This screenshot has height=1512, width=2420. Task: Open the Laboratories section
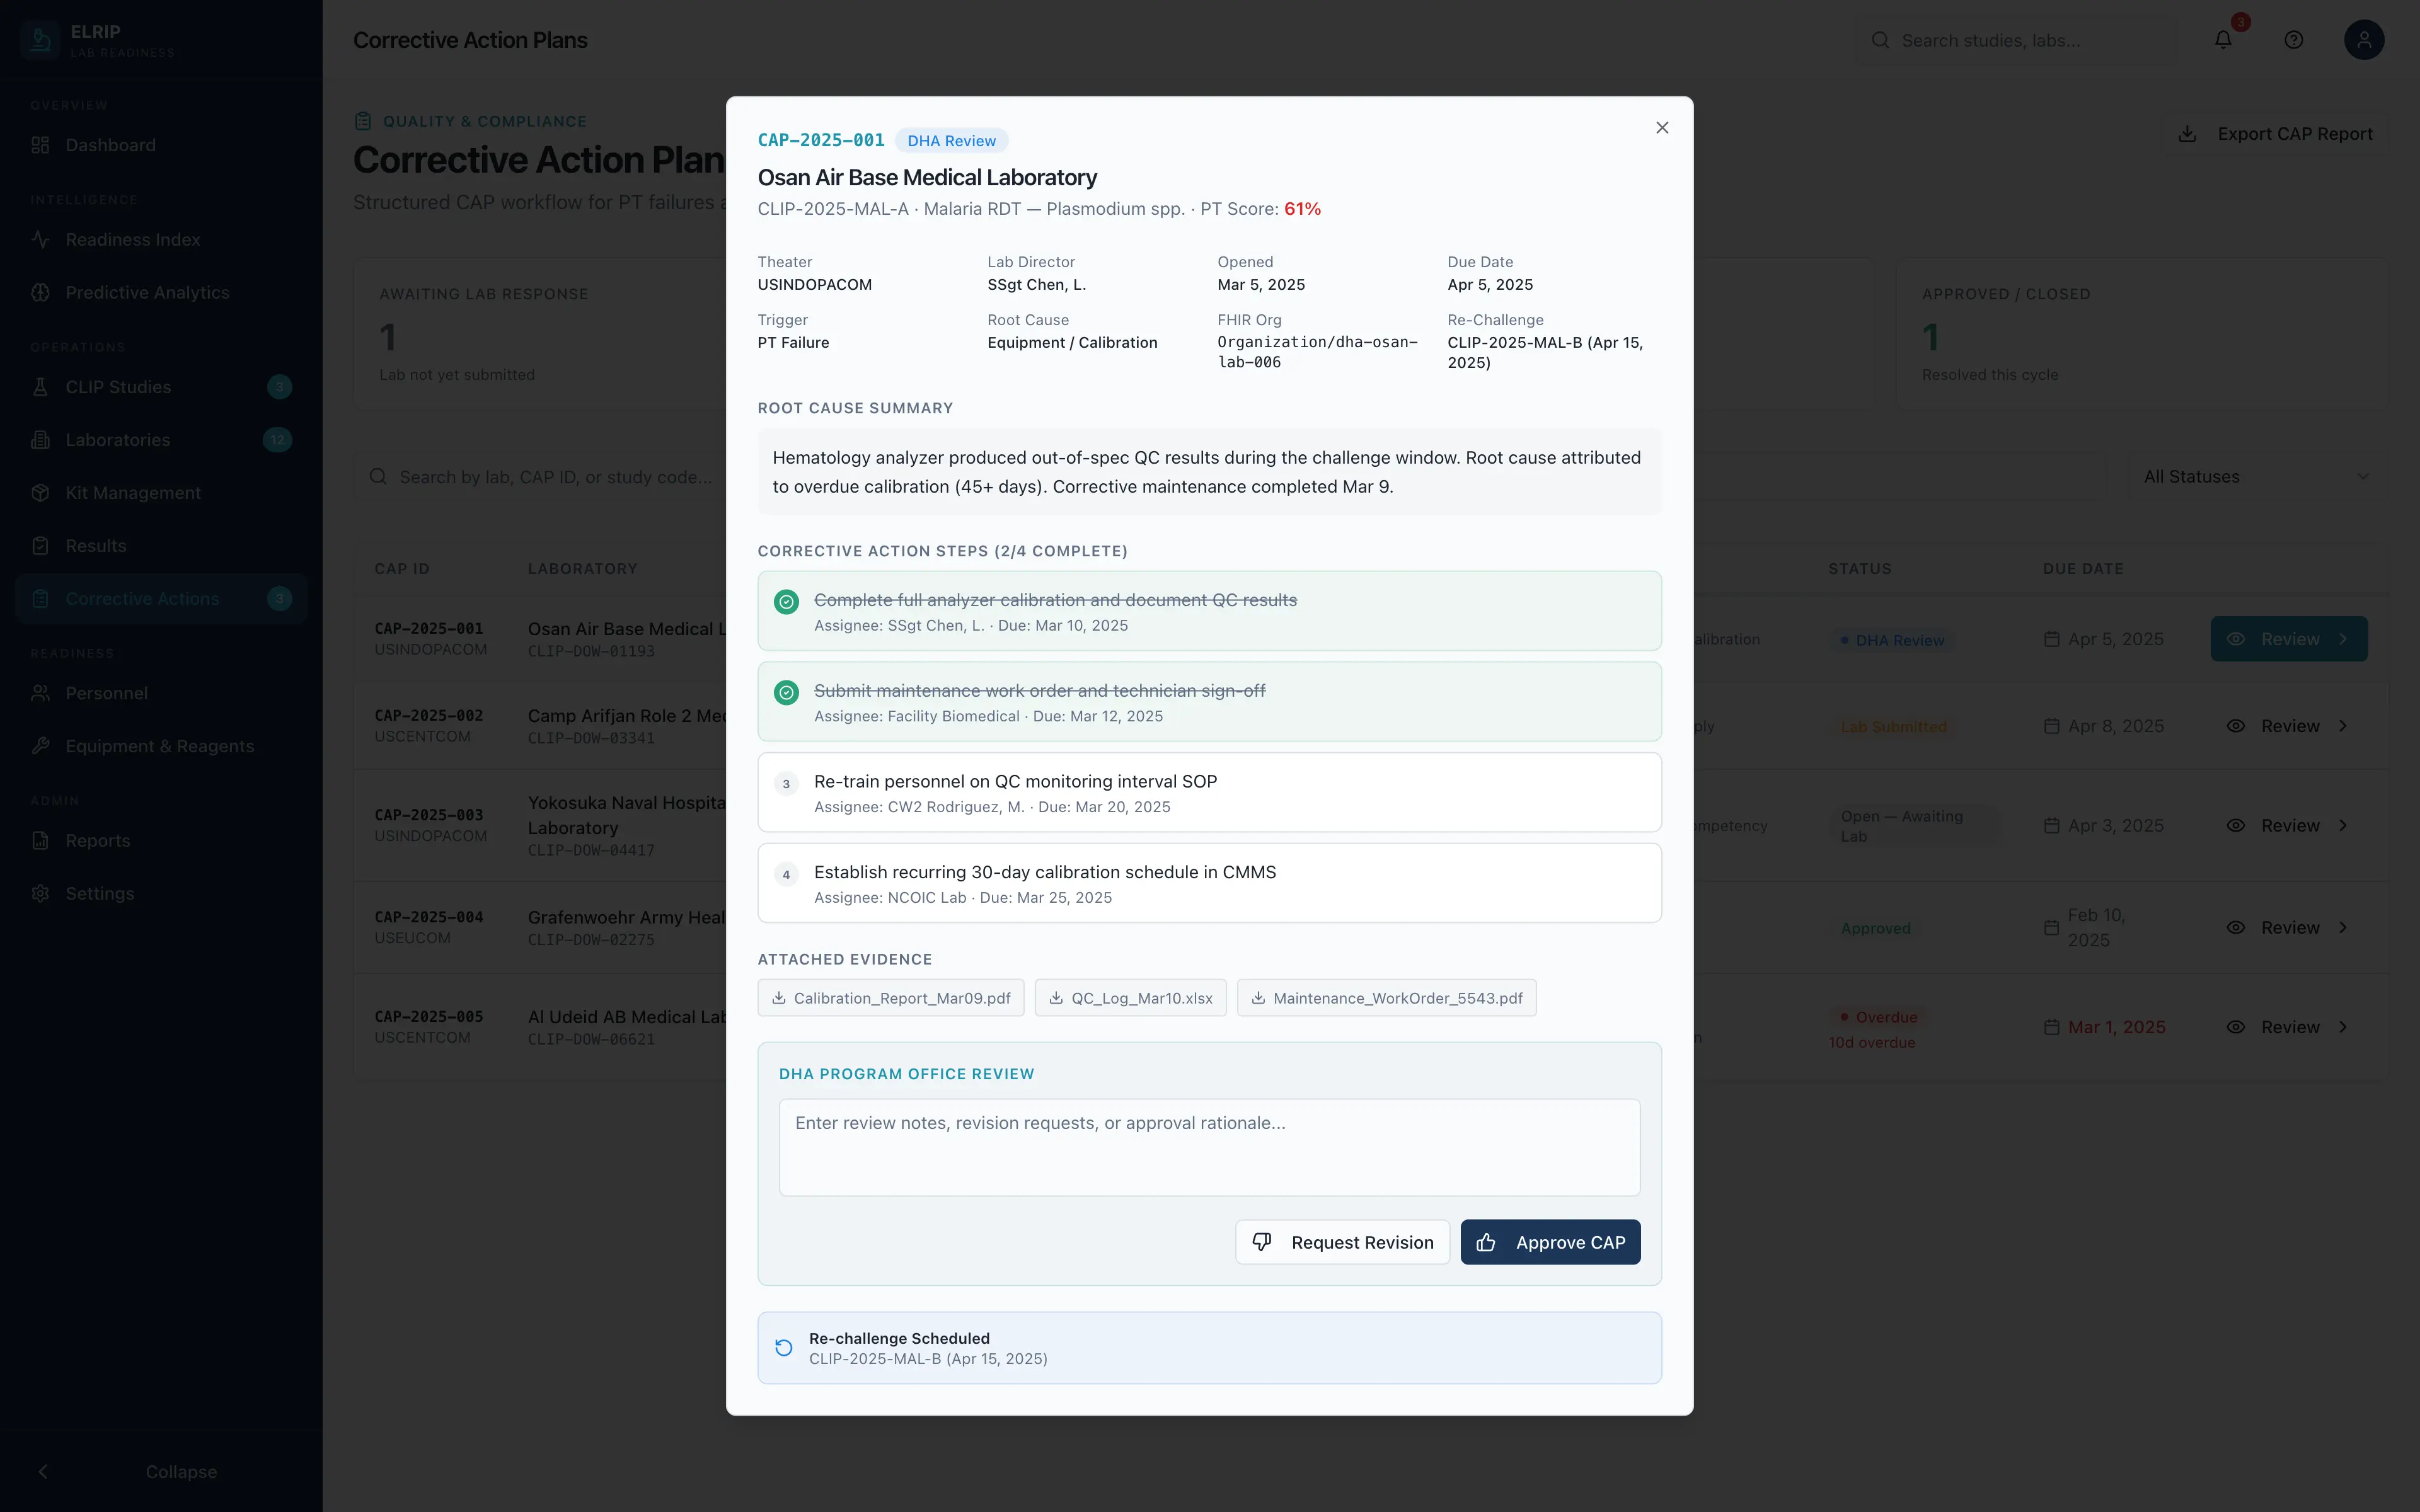[x=117, y=439]
